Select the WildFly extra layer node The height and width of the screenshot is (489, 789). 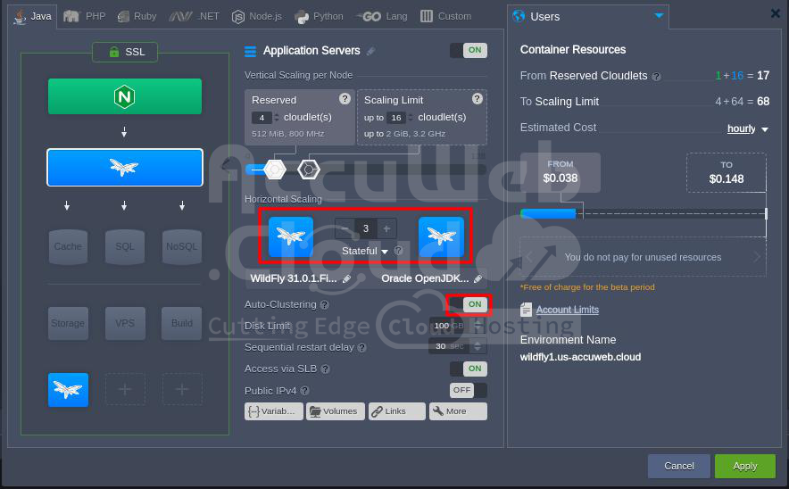point(68,389)
